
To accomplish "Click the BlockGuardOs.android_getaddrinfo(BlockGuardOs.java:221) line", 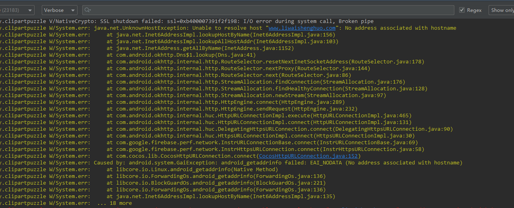I will [163, 183].
